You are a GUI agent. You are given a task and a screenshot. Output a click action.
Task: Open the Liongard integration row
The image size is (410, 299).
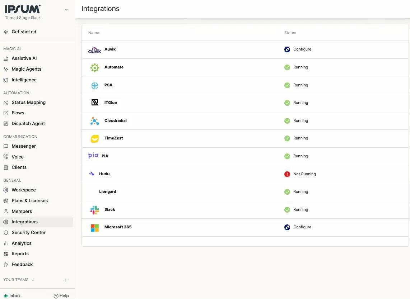point(245,192)
